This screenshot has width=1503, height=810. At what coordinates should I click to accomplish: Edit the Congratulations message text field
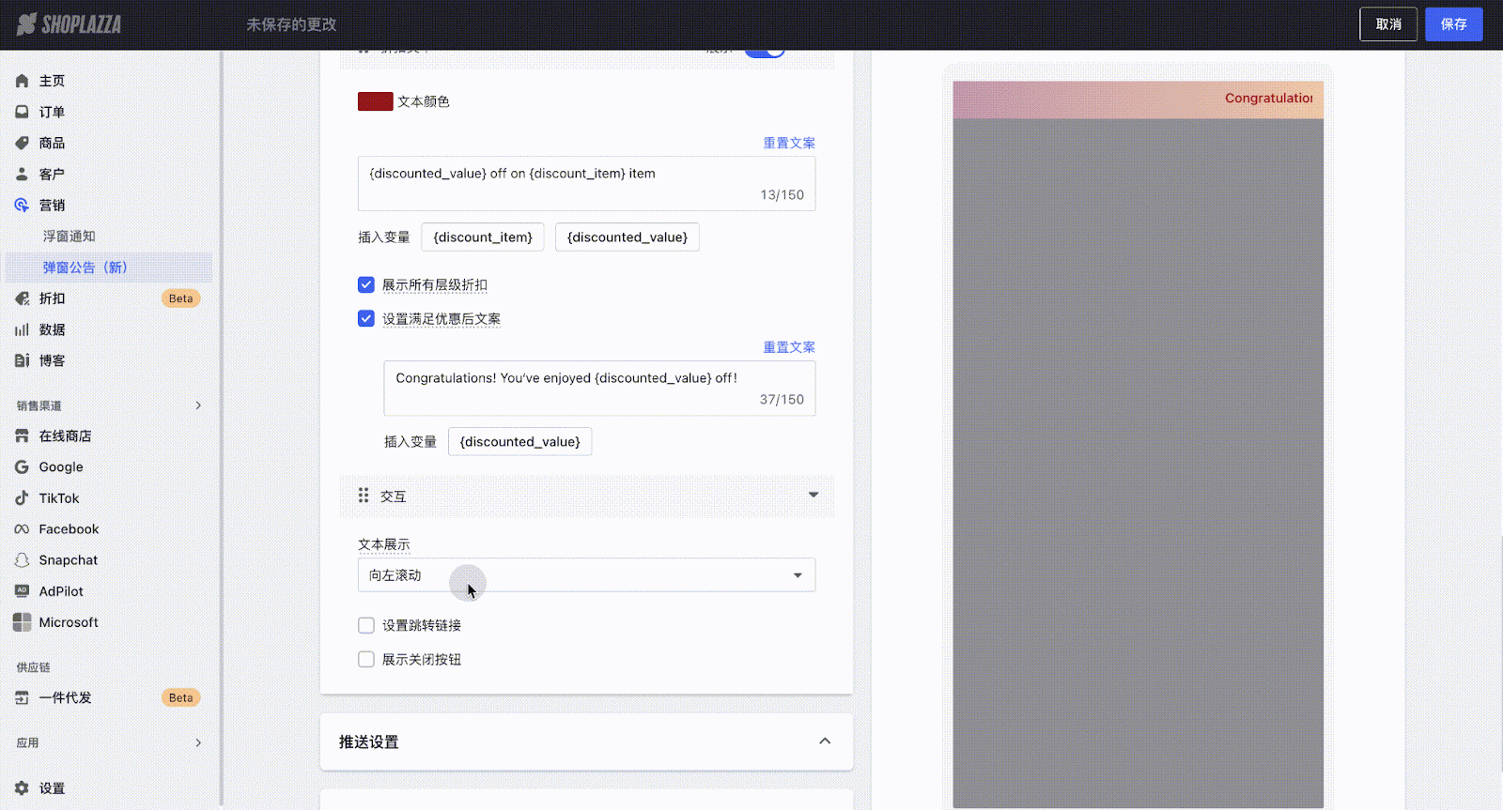coord(599,389)
